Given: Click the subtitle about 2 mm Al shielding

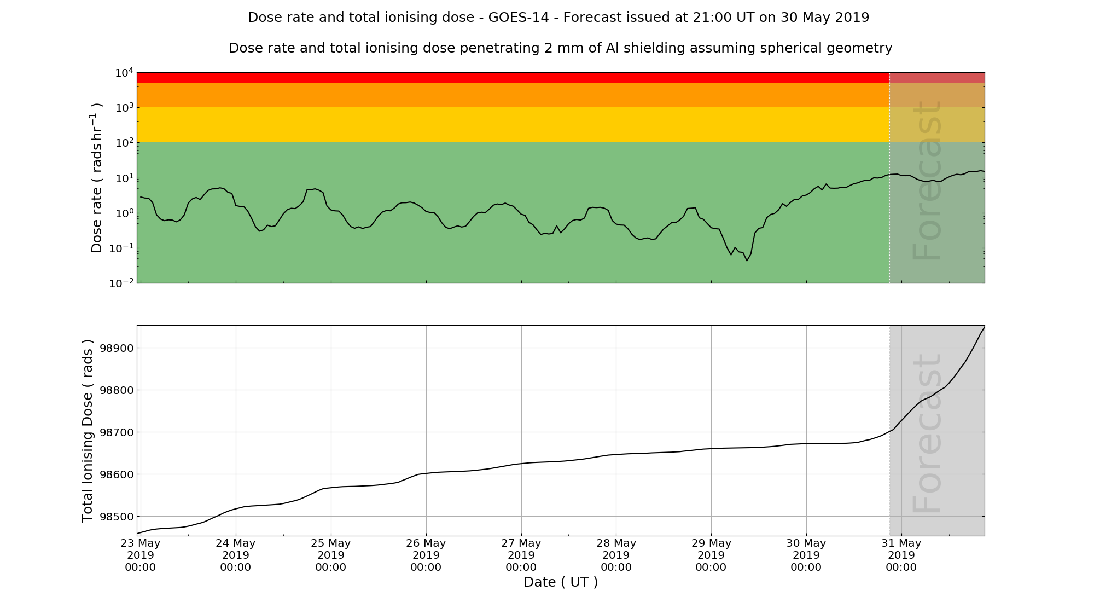Looking at the screenshot, I should (560, 48).
